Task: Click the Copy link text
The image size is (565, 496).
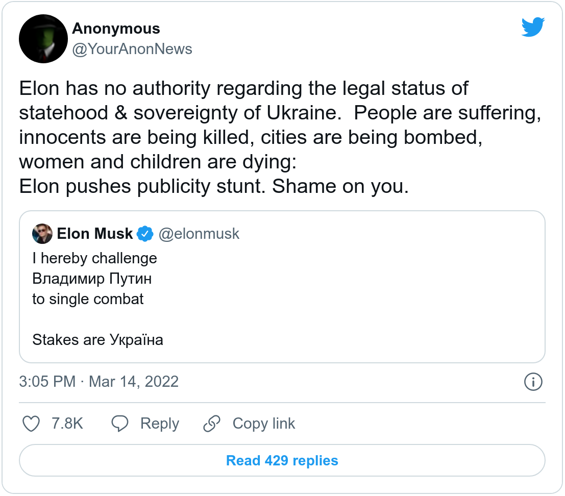Action: point(263,423)
